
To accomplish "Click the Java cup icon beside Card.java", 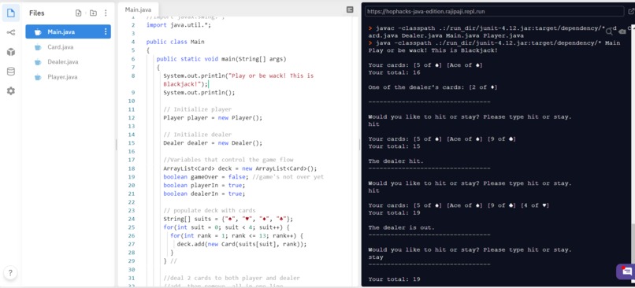I will tap(38, 47).
